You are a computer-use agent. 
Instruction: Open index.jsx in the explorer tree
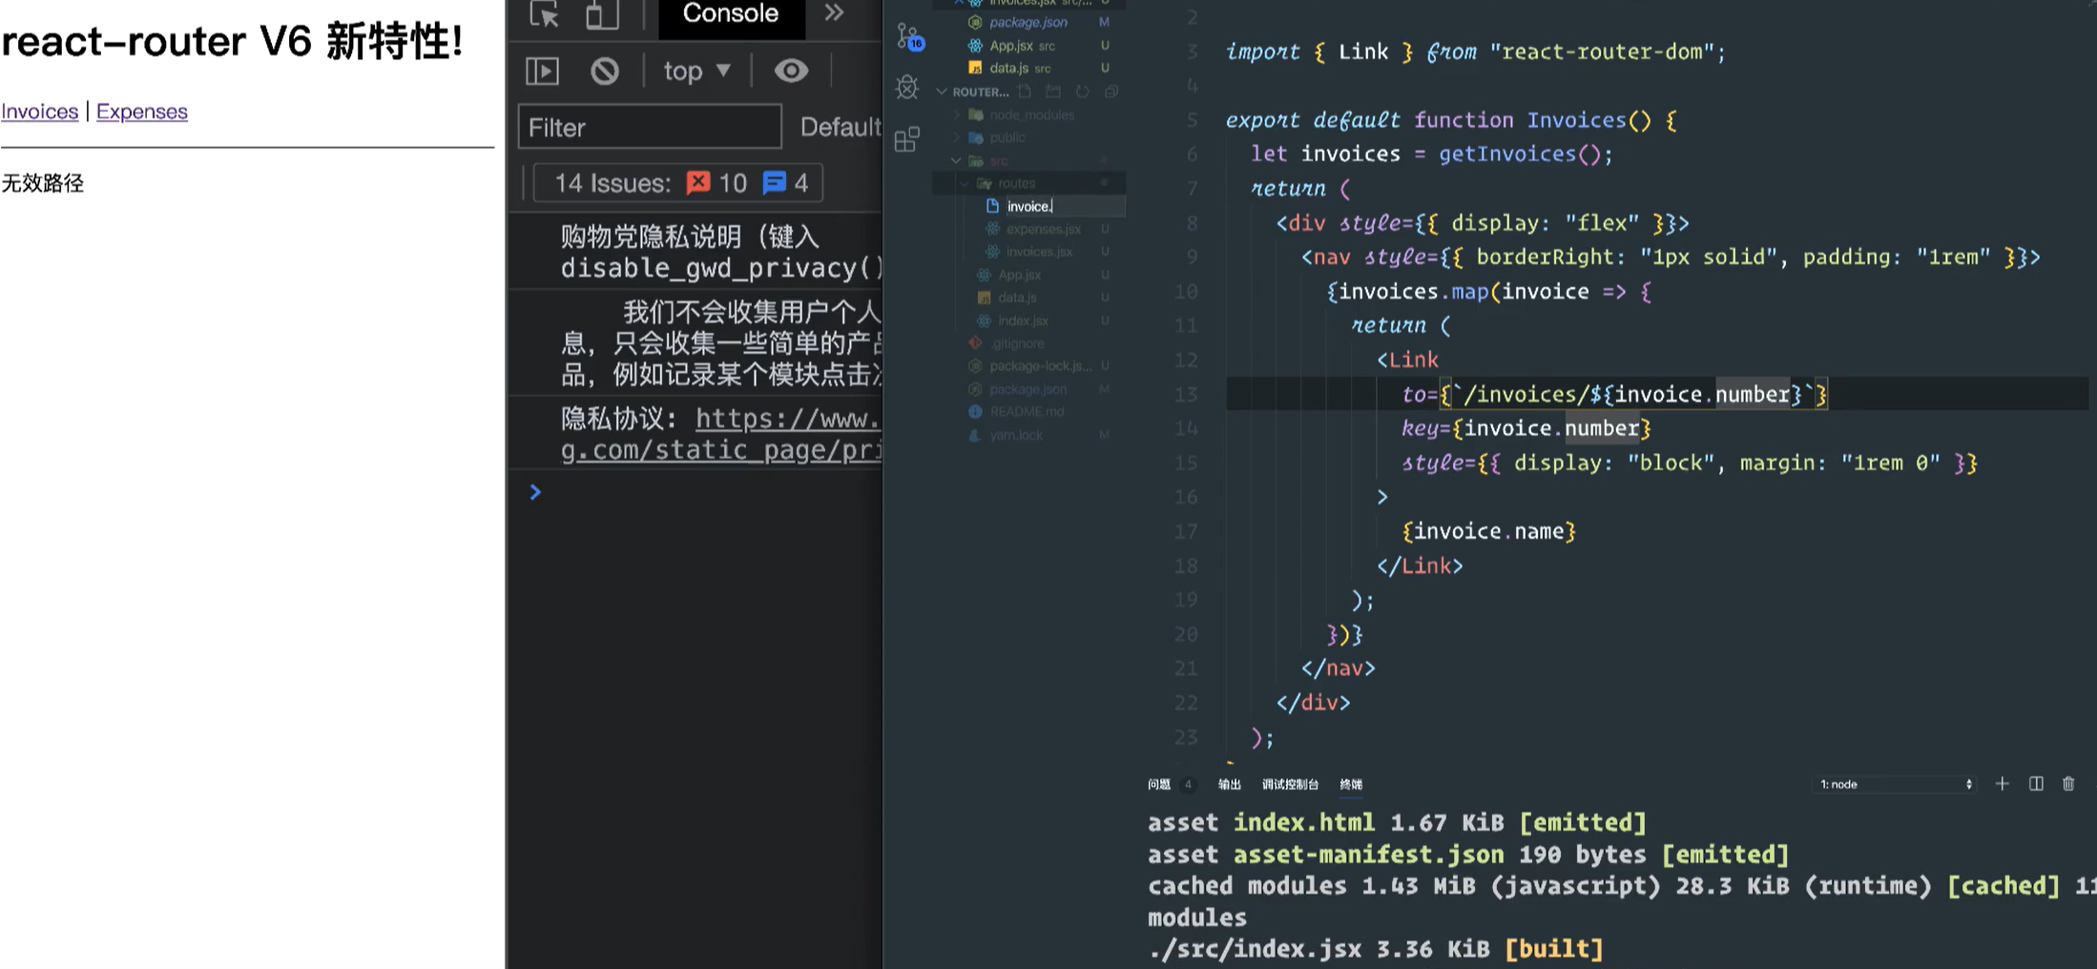point(1023,320)
